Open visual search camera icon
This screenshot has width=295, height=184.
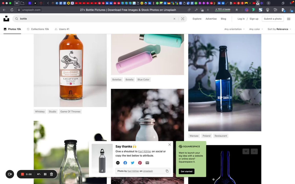183,19
